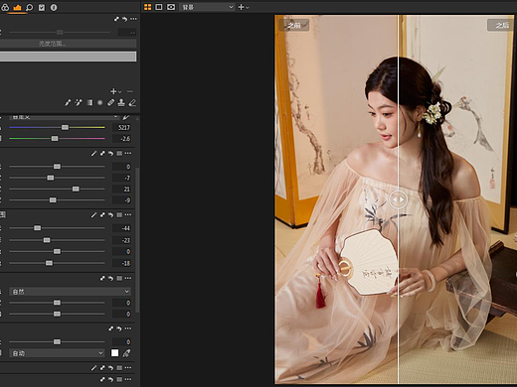Select the erase mask tool

pos(132,103)
